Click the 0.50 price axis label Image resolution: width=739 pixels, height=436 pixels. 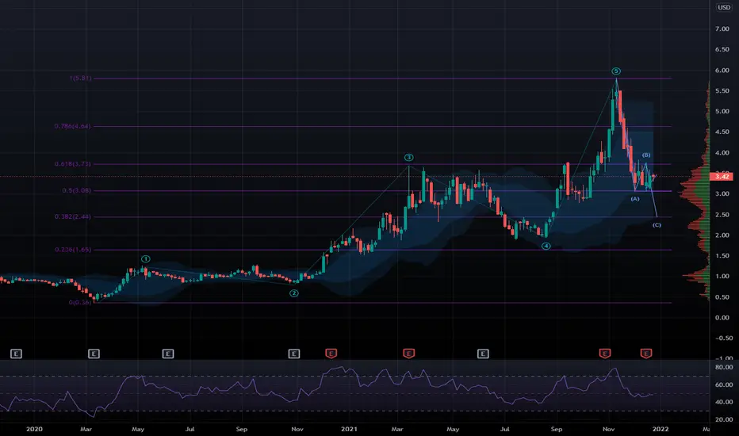pos(722,297)
